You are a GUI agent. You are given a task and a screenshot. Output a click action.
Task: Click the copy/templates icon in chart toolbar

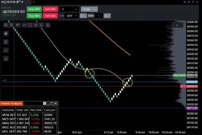pos(48,25)
